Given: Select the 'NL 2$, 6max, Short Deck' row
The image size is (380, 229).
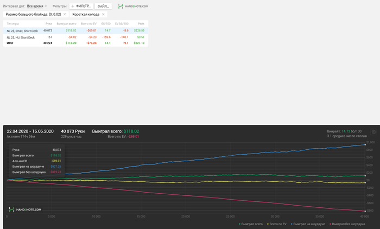Looking at the screenshot, I should point(75,31).
